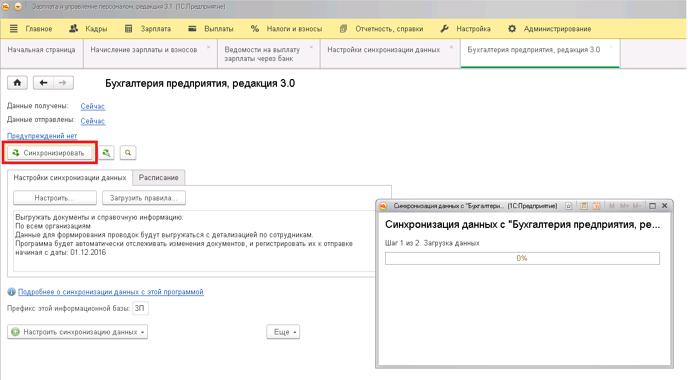Go to the home page icon
The image size is (688, 380).
tap(17, 83)
